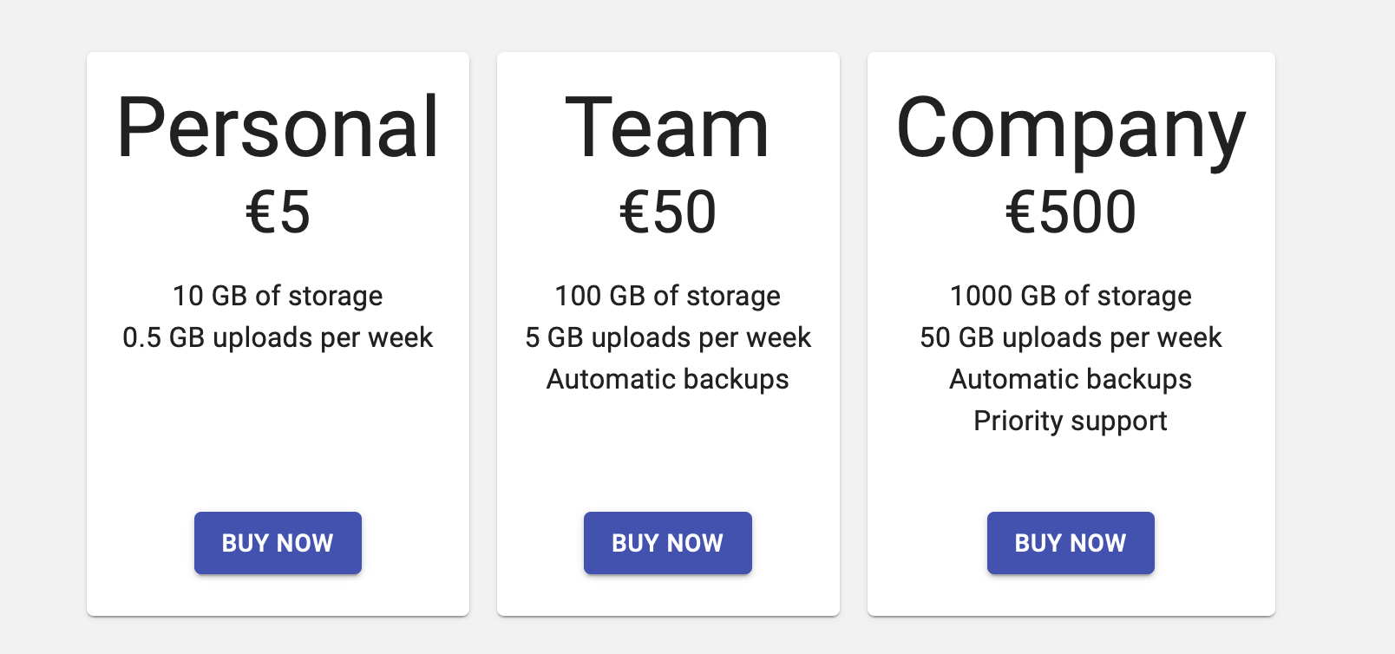Click empty space in the Personal card
The width and height of the screenshot is (1395, 654).
278,434
